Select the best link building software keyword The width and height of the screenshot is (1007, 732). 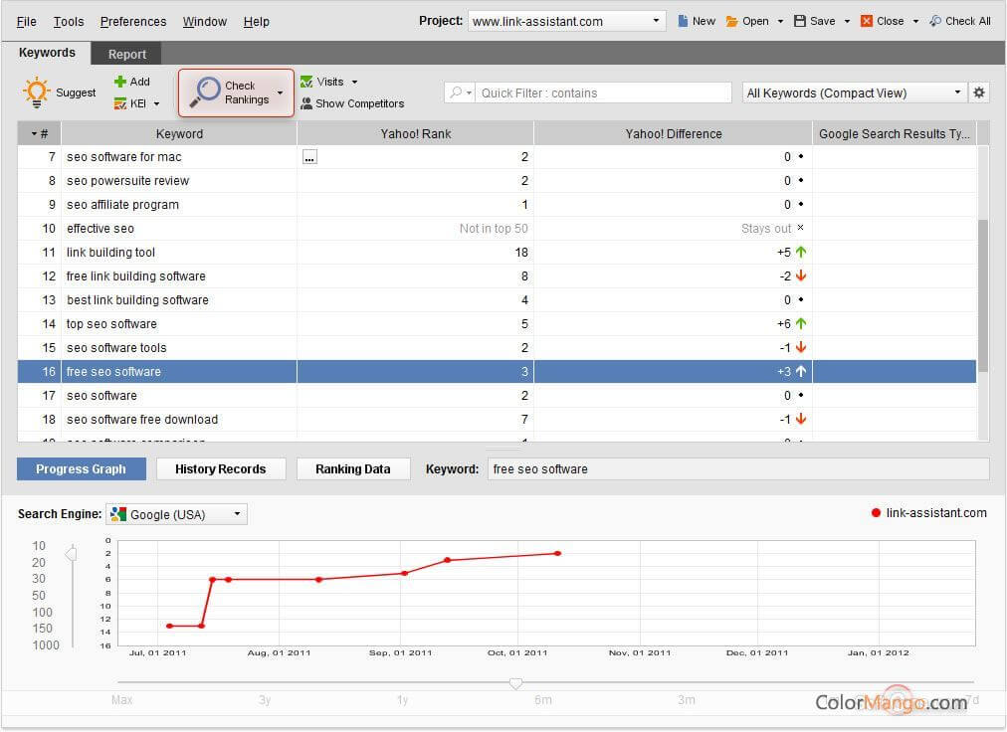(x=137, y=300)
